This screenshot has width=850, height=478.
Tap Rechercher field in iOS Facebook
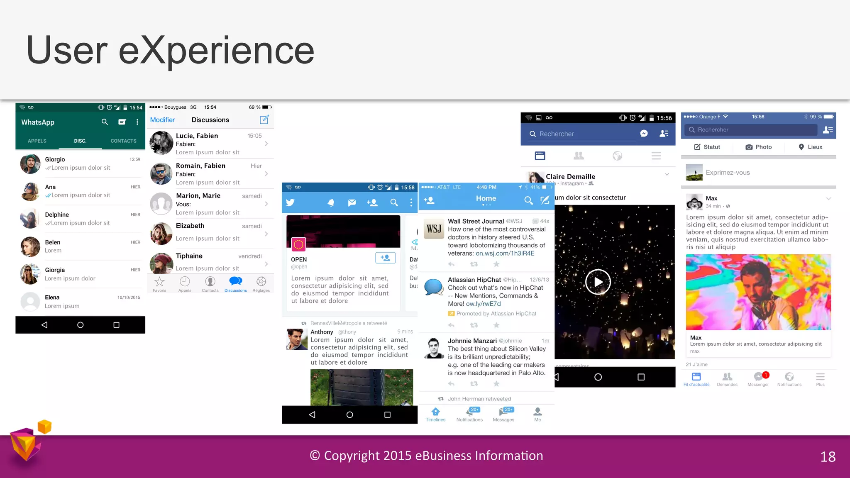pos(750,130)
